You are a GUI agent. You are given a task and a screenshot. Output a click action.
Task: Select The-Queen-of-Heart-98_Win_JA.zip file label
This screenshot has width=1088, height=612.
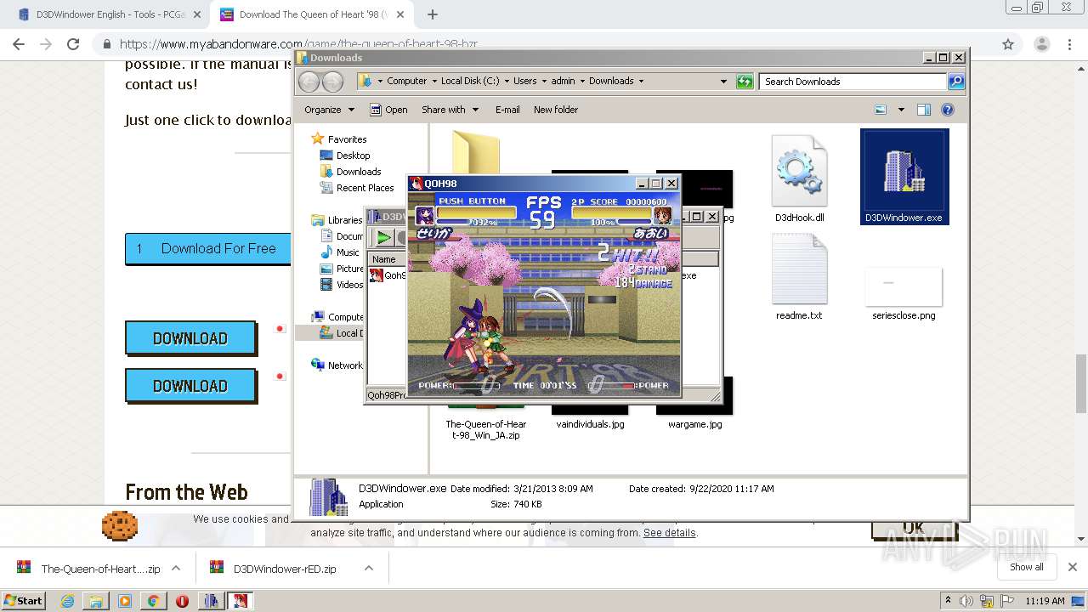point(486,429)
